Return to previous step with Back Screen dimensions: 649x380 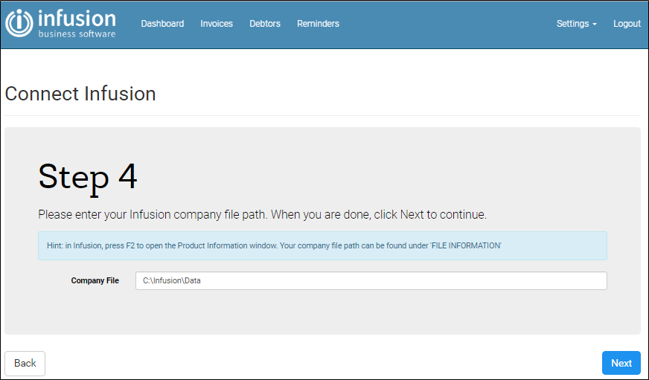pos(25,364)
